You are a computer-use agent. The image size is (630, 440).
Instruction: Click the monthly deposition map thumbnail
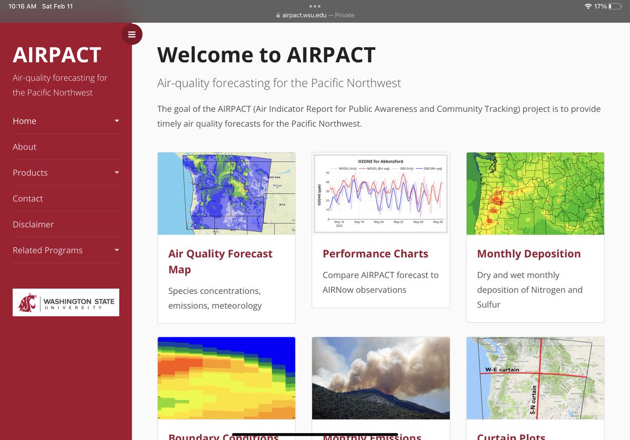pos(535,193)
